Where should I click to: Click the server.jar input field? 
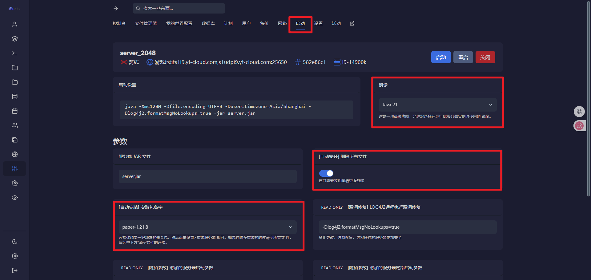(x=207, y=176)
